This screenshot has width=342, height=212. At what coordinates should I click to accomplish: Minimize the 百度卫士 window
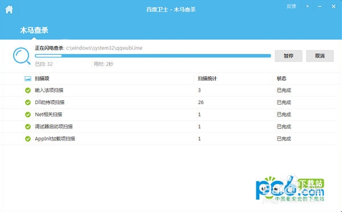320,6
